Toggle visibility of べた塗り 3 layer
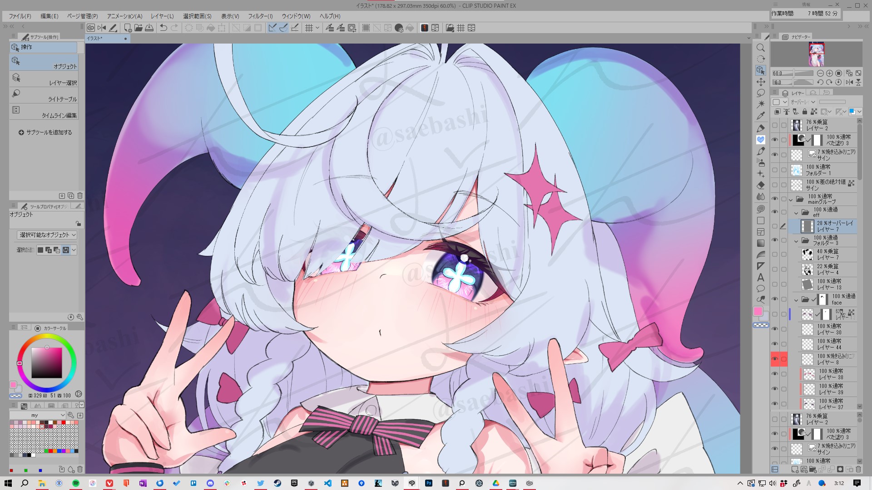872x490 pixels. 775,140
